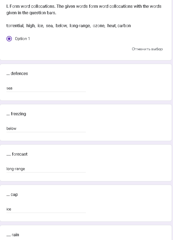Click the cap answer field containing ice
The image size is (173, 240).
click(x=46, y=209)
